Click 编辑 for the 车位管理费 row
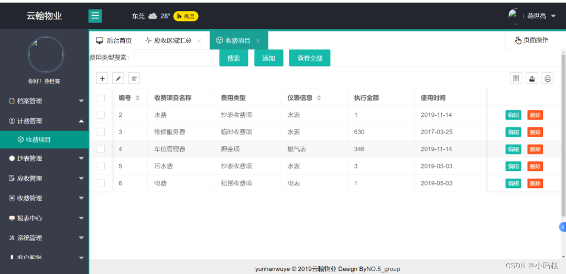The height and width of the screenshot is (274, 566). point(513,149)
